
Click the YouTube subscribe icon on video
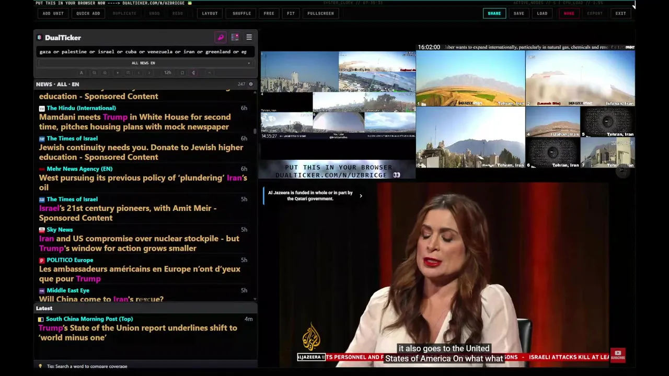click(618, 355)
